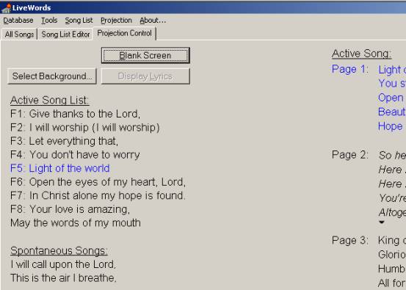This screenshot has width=406, height=290.
Task: Click the Active Song List heading
Action: (x=49, y=100)
